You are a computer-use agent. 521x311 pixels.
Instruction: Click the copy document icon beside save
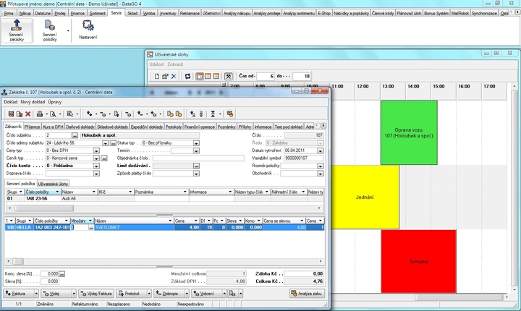(20, 114)
